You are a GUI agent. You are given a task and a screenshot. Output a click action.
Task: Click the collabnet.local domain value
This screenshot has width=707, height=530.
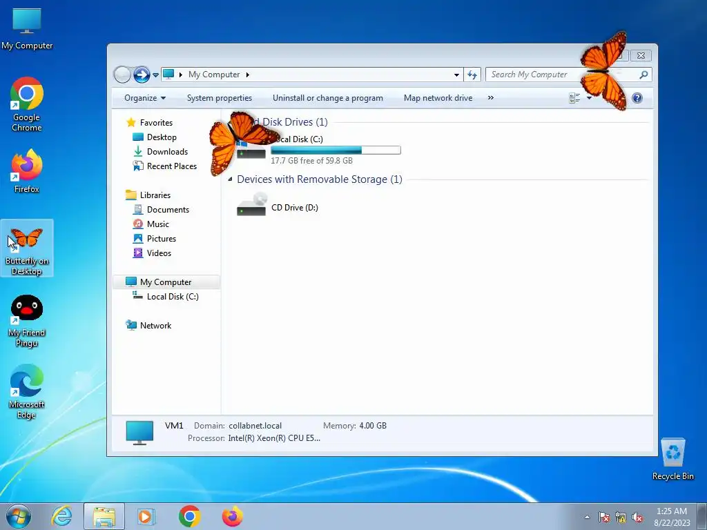pyautogui.click(x=255, y=425)
